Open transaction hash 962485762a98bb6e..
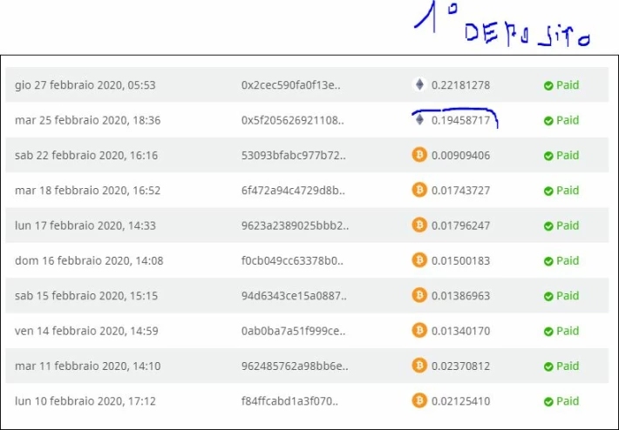The width and height of the screenshot is (619, 430). tap(295, 366)
